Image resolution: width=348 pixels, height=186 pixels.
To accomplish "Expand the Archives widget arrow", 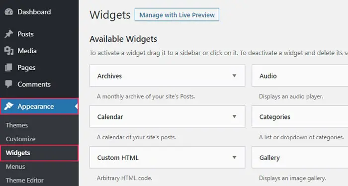I will tap(234, 76).
